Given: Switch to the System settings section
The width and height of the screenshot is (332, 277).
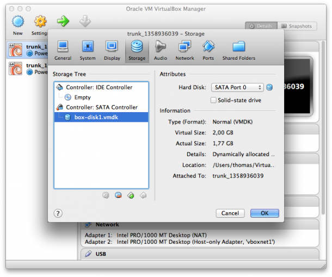Looking at the screenshot, I should tap(88, 51).
